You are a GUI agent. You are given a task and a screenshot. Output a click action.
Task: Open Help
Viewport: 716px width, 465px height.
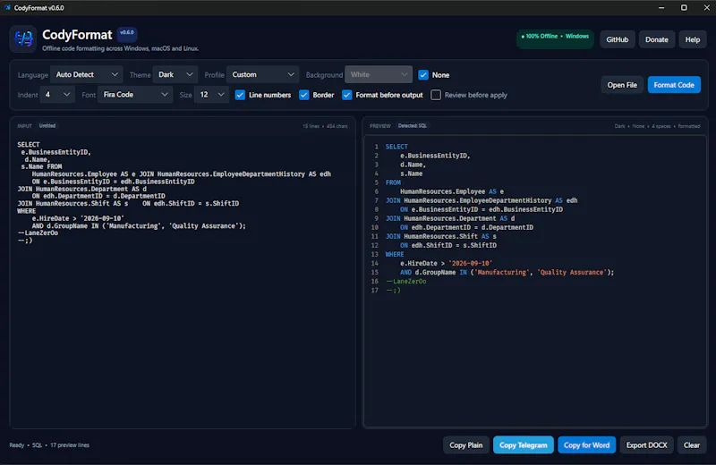click(692, 39)
